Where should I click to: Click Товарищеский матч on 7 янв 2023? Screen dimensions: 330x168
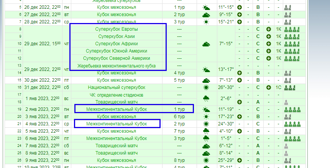[117, 146]
